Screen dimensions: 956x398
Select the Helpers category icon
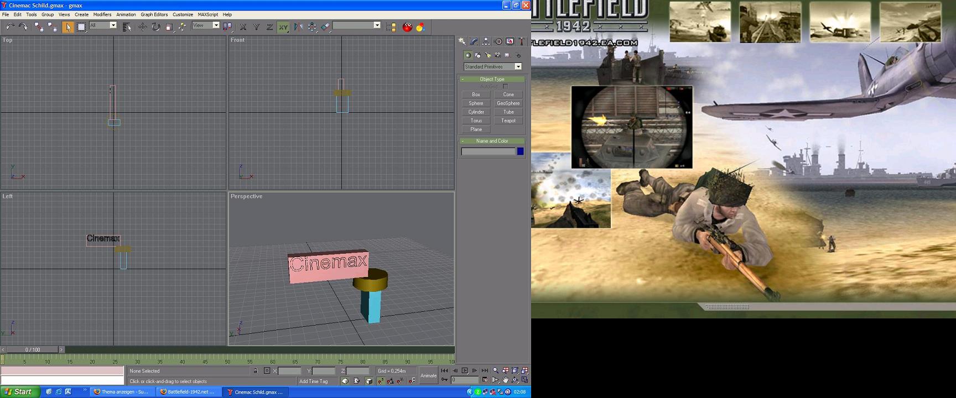coord(507,55)
